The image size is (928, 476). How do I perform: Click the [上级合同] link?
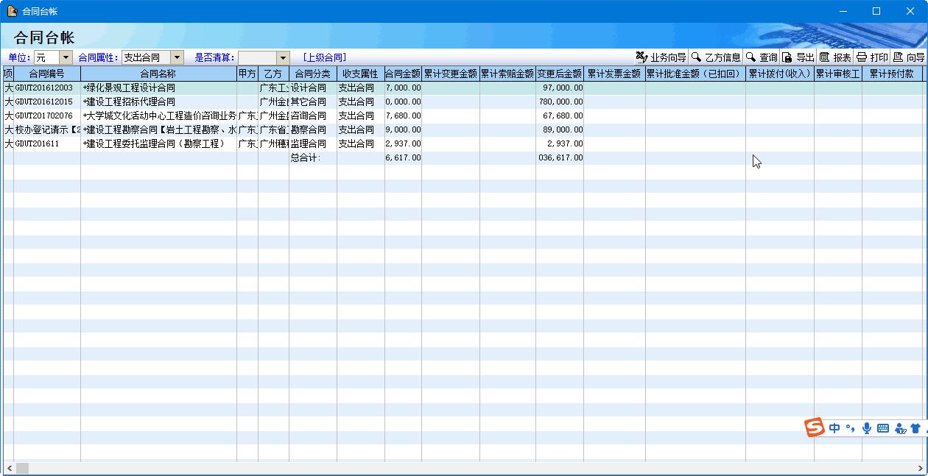point(324,57)
